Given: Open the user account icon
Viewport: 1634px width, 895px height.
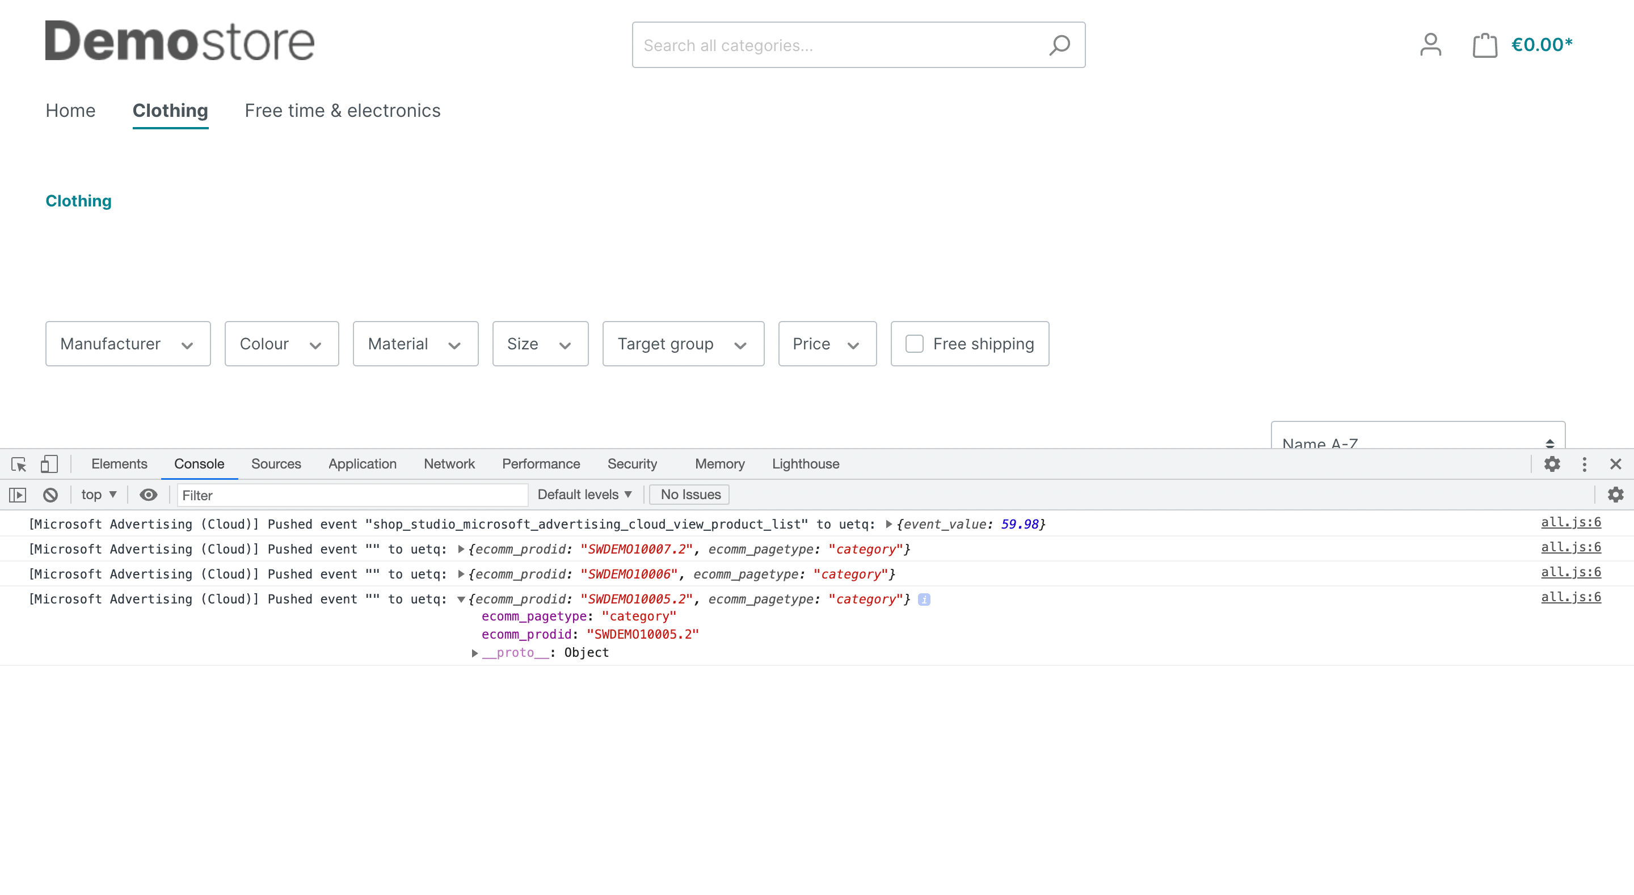Looking at the screenshot, I should 1430,44.
